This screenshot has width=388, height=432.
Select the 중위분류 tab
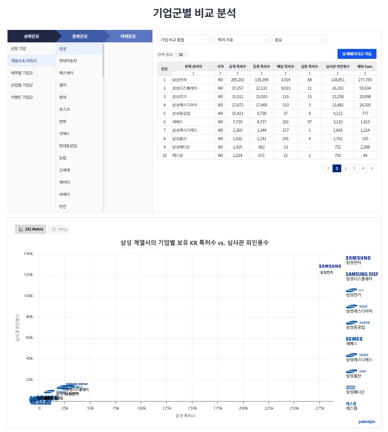(x=80, y=36)
